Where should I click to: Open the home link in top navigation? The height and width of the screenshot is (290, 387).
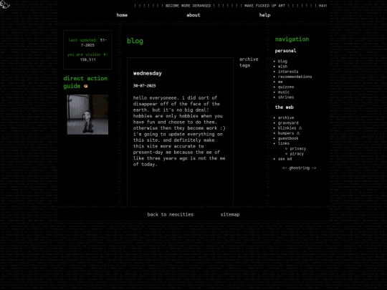click(122, 15)
